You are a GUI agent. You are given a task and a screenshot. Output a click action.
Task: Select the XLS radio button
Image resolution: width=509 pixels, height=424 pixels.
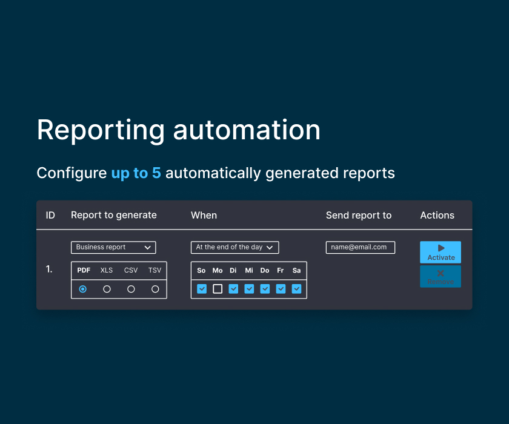[x=107, y=289]
